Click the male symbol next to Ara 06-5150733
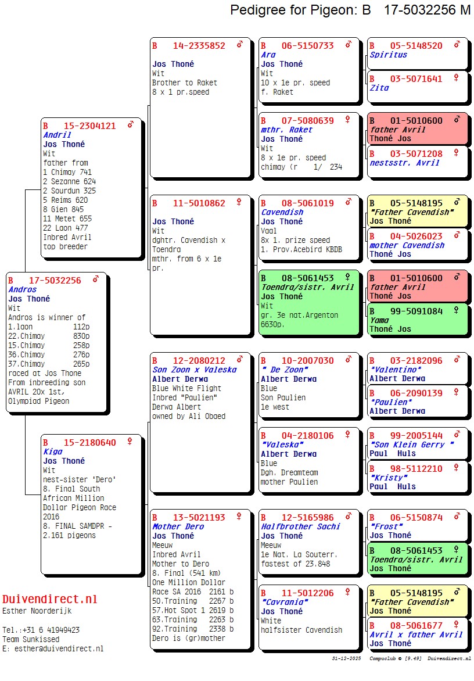Image resolution: width=474 pixels, height=681 pixels. pyautogui.click(x=349, y=45)
